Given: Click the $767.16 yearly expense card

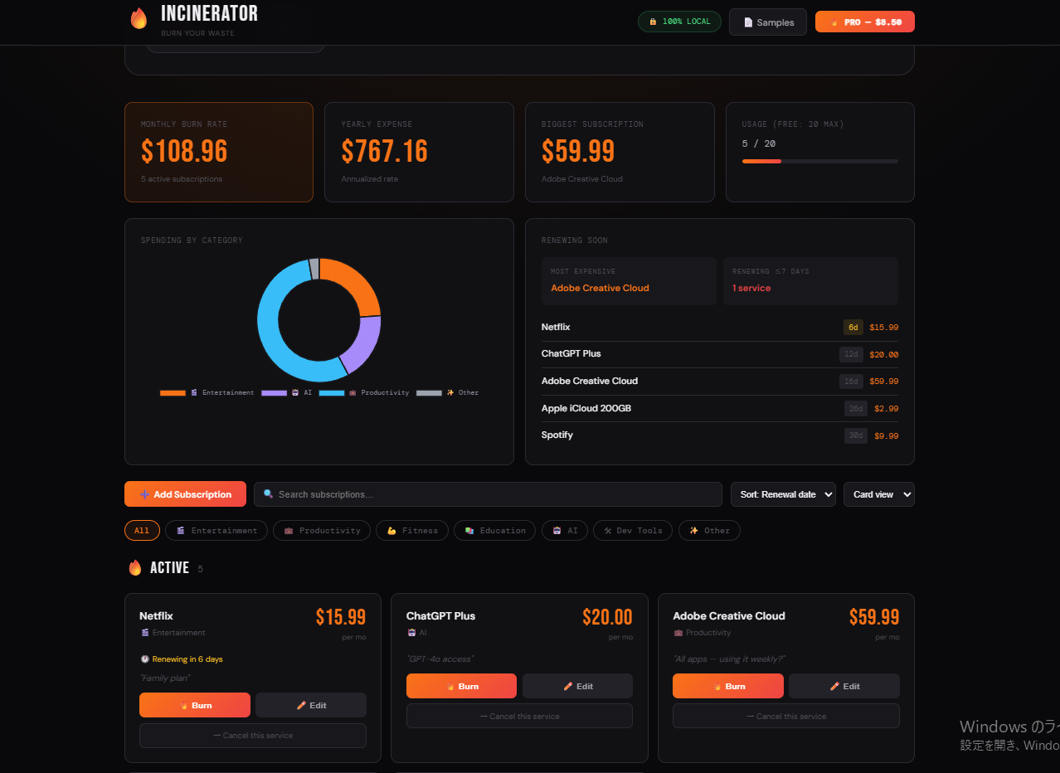Looking at the screenshot, I should (x=419, y=152).
